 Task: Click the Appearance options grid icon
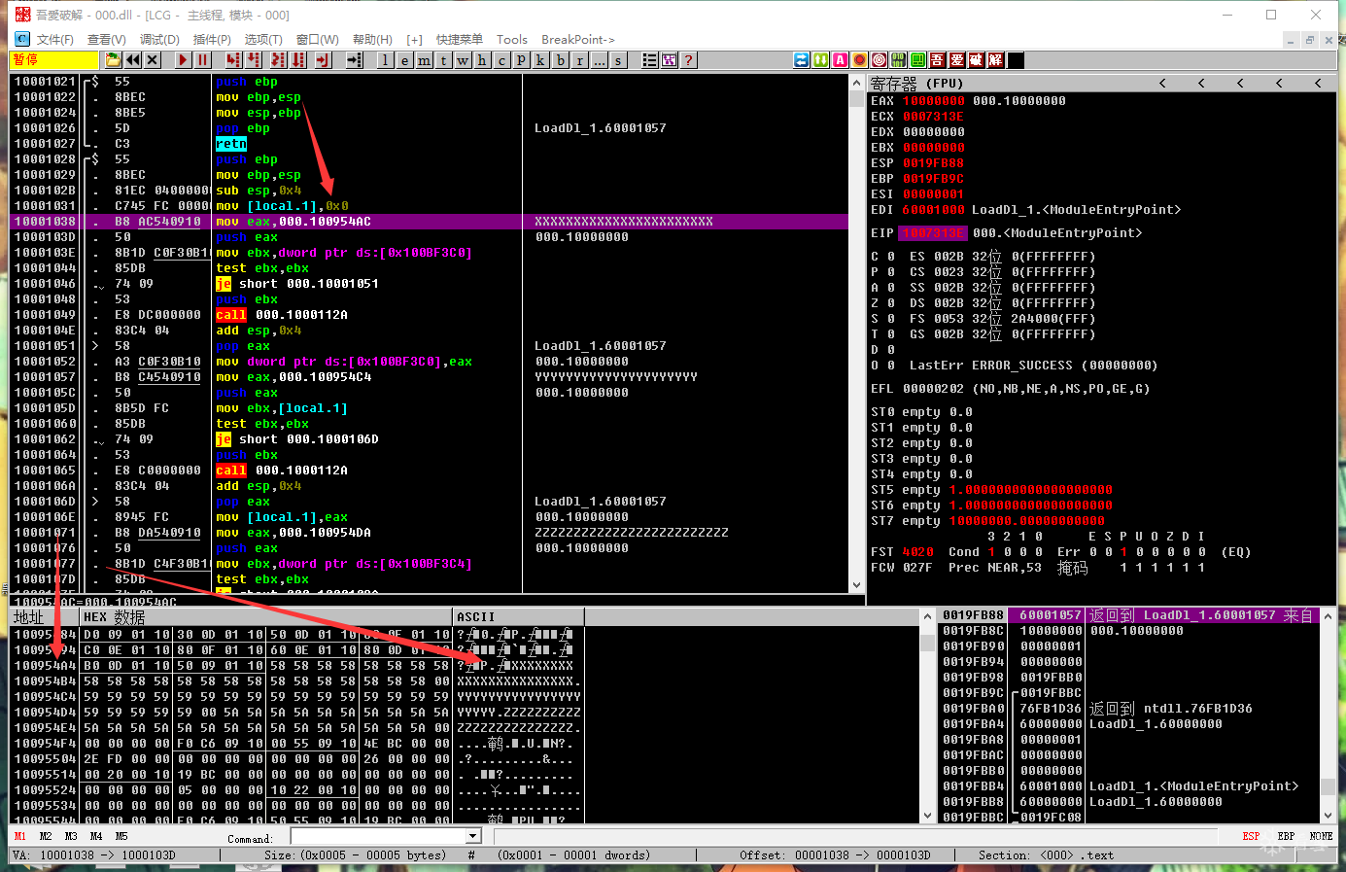(x=670, y=60)
